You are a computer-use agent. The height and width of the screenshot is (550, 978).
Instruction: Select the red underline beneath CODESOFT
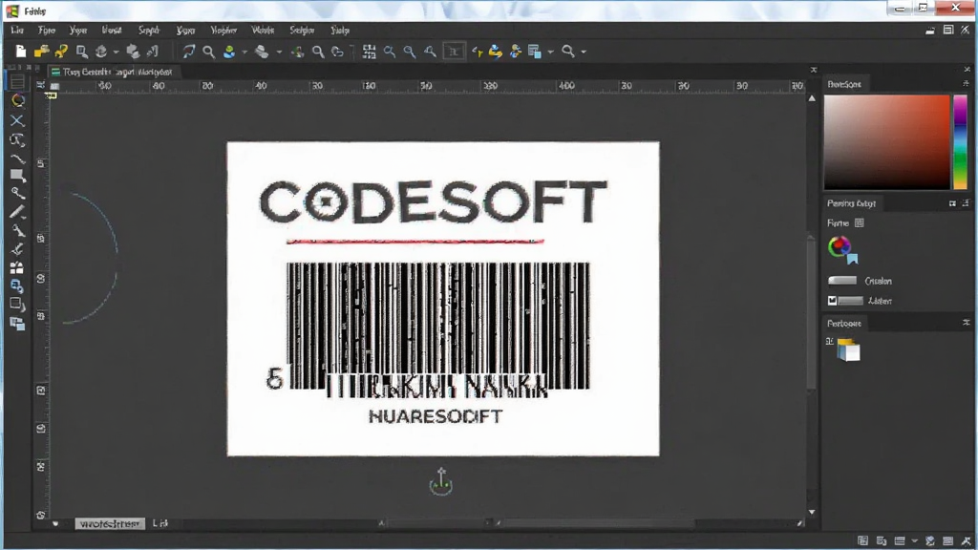415,241
